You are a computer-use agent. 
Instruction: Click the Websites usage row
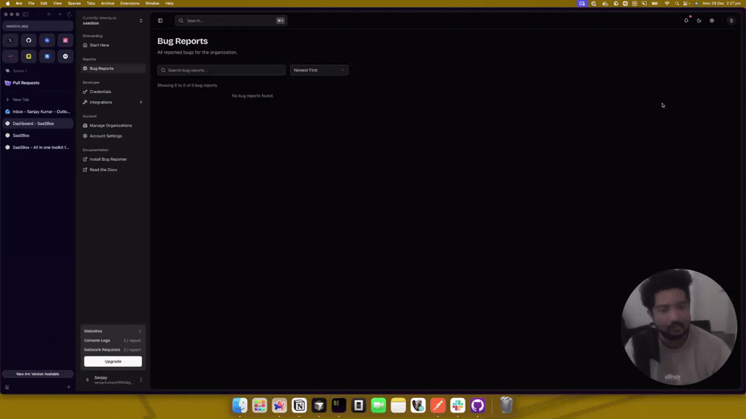point(113,331)
